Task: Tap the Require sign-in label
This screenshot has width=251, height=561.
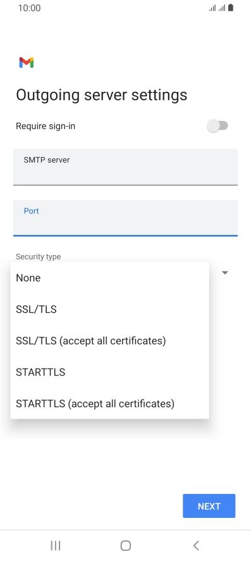Action: 46,126
